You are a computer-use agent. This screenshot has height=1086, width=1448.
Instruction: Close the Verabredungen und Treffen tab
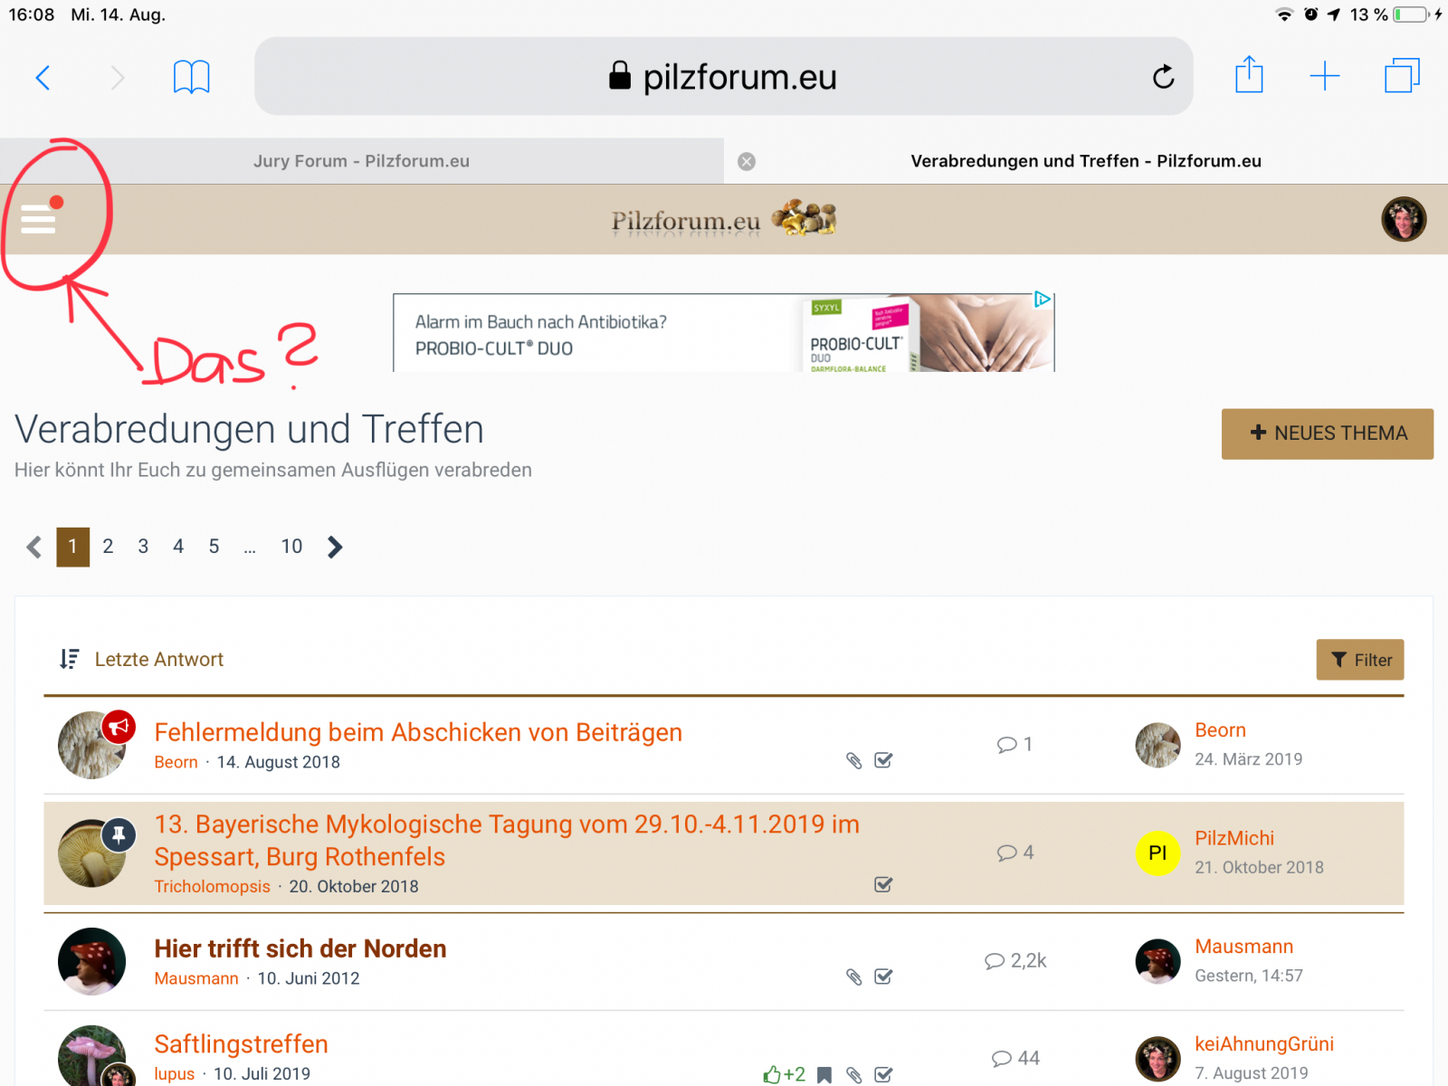pos(747,161)
